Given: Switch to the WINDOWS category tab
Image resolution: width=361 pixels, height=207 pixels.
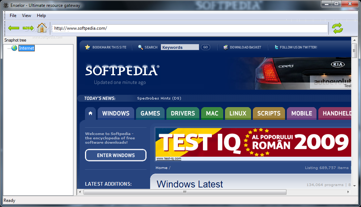Looking at the screenshot, I should pyautogui.click(x=116, y=113).
